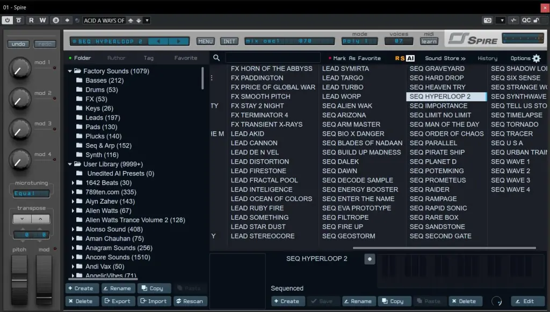The height and width of the screenshot is (312, 550).
Task: Expand the Aiyn Zahev folder
Action: [73, 201]
